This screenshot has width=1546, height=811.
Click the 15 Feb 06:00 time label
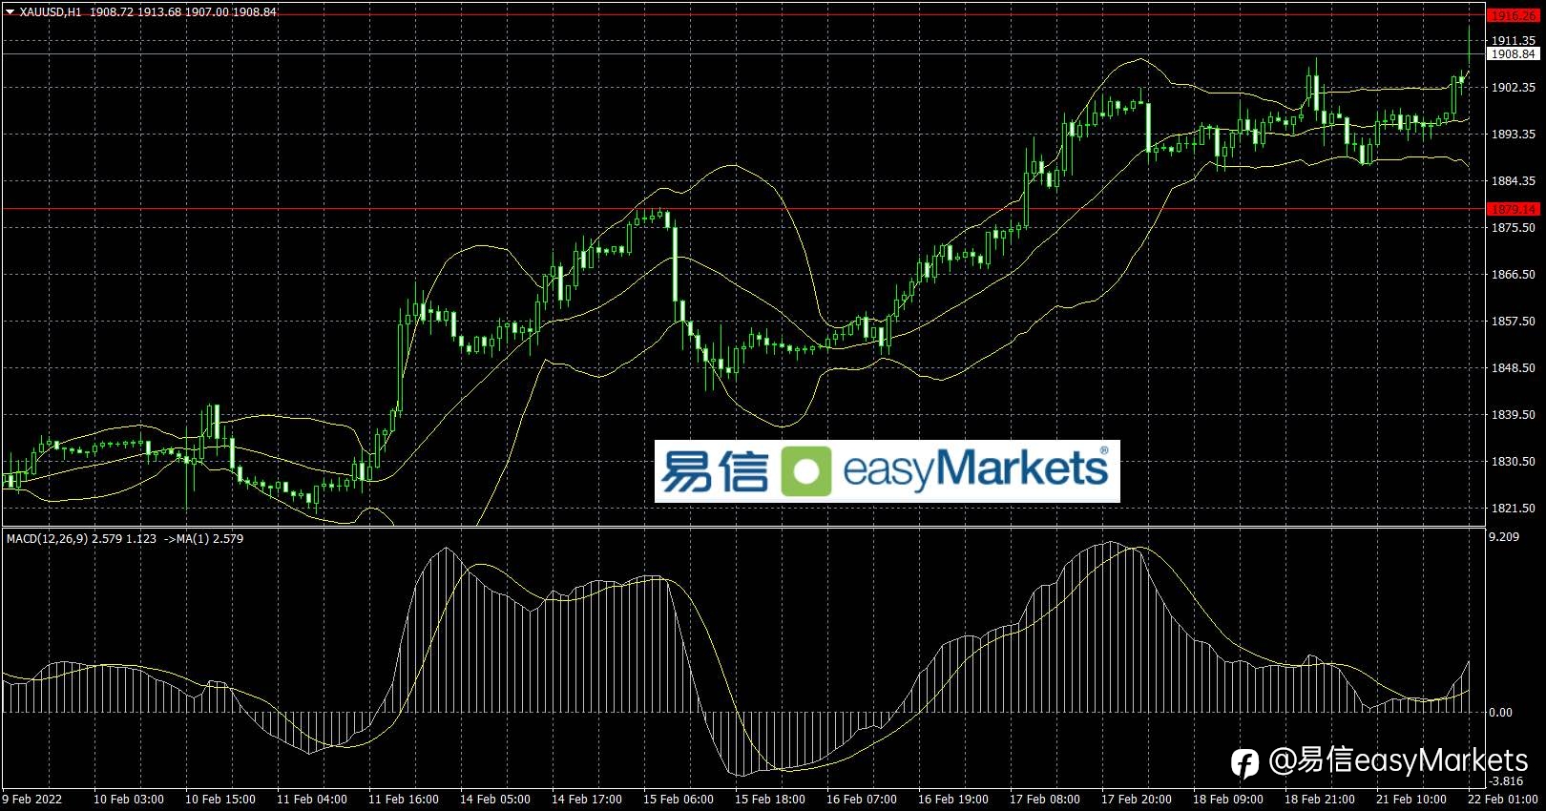click(679, 800)
